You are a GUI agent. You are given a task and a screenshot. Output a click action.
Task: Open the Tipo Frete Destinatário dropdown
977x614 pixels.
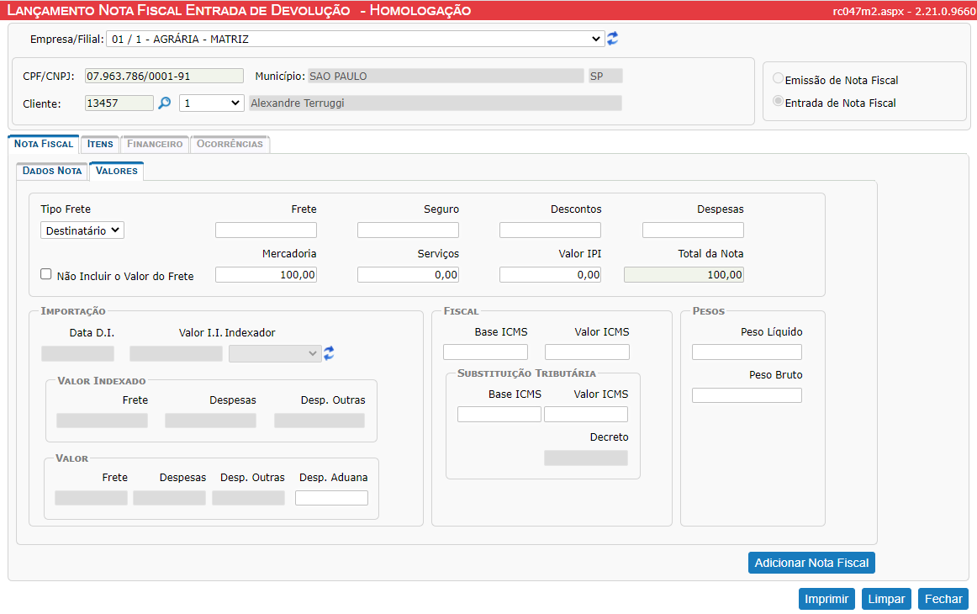[82, 230]
